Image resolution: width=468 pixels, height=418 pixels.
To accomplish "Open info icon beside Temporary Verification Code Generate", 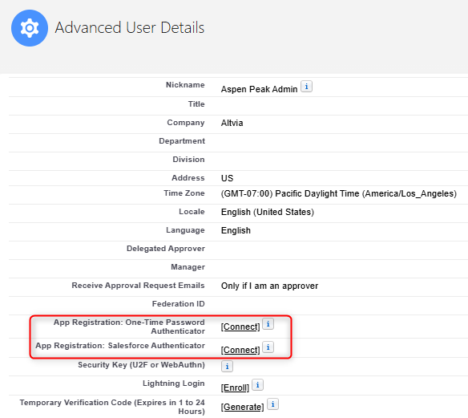I will (x=272, y=404).
